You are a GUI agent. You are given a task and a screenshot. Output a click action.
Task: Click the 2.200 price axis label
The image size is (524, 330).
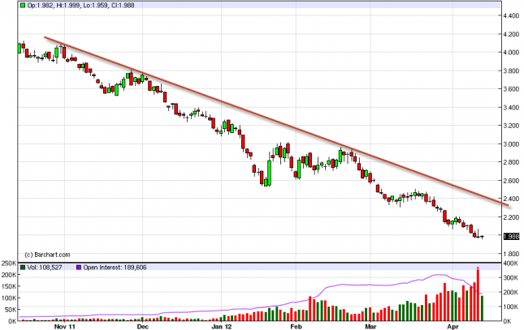(x=511, y=217)
